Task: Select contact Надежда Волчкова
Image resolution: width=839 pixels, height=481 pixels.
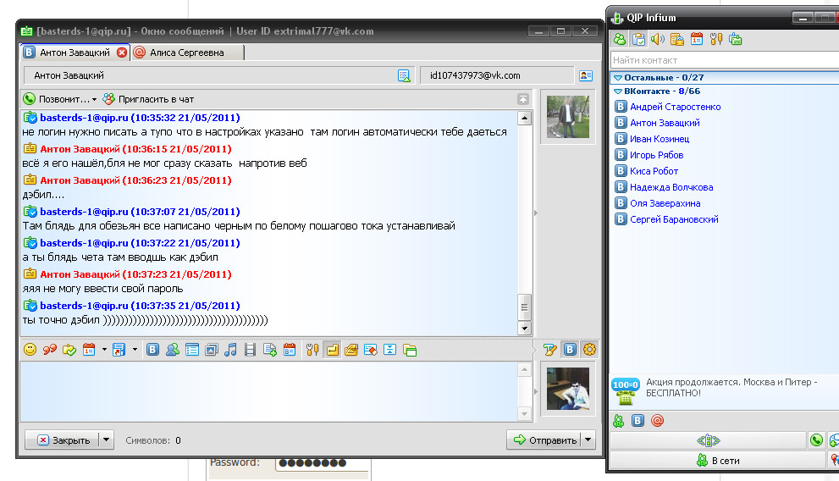Action: (671, 187)
